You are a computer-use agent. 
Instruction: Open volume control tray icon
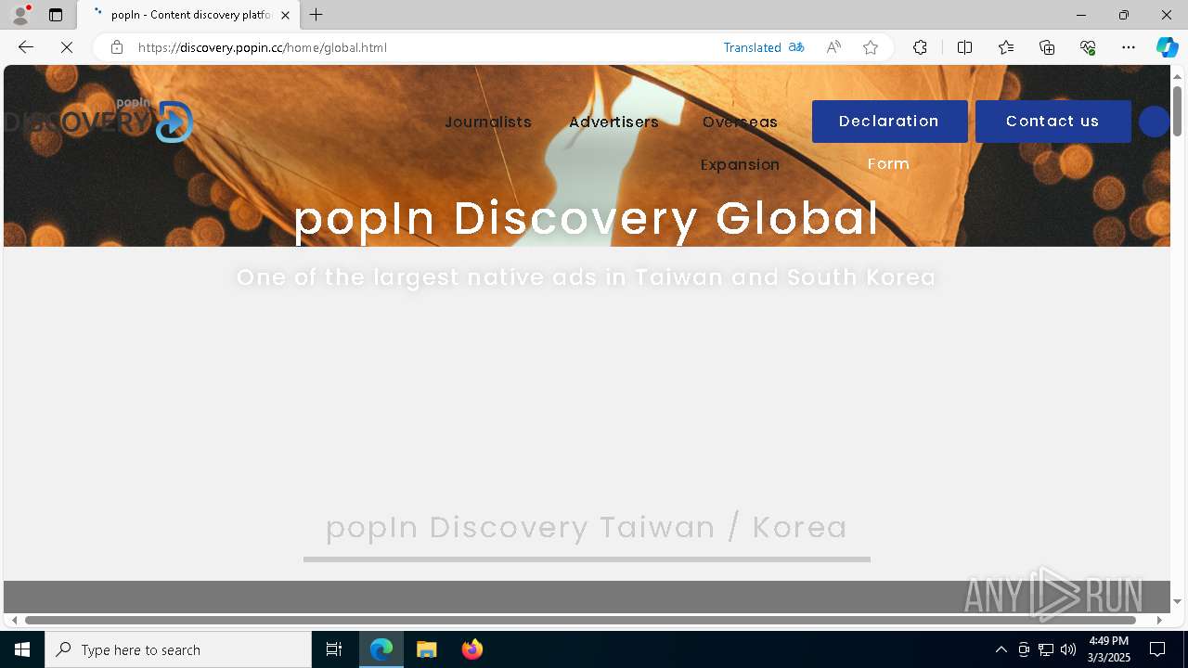pos(1068,649)
